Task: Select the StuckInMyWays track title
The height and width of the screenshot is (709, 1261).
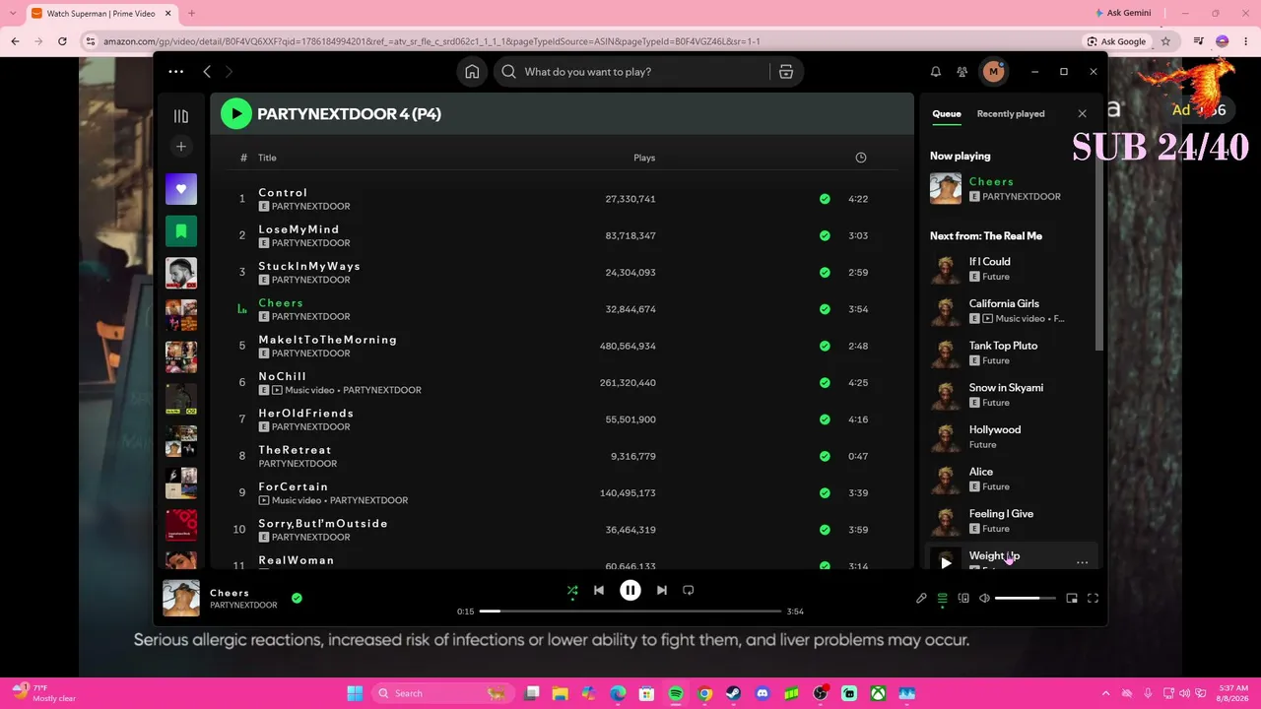Action: [x=309, y=266]
